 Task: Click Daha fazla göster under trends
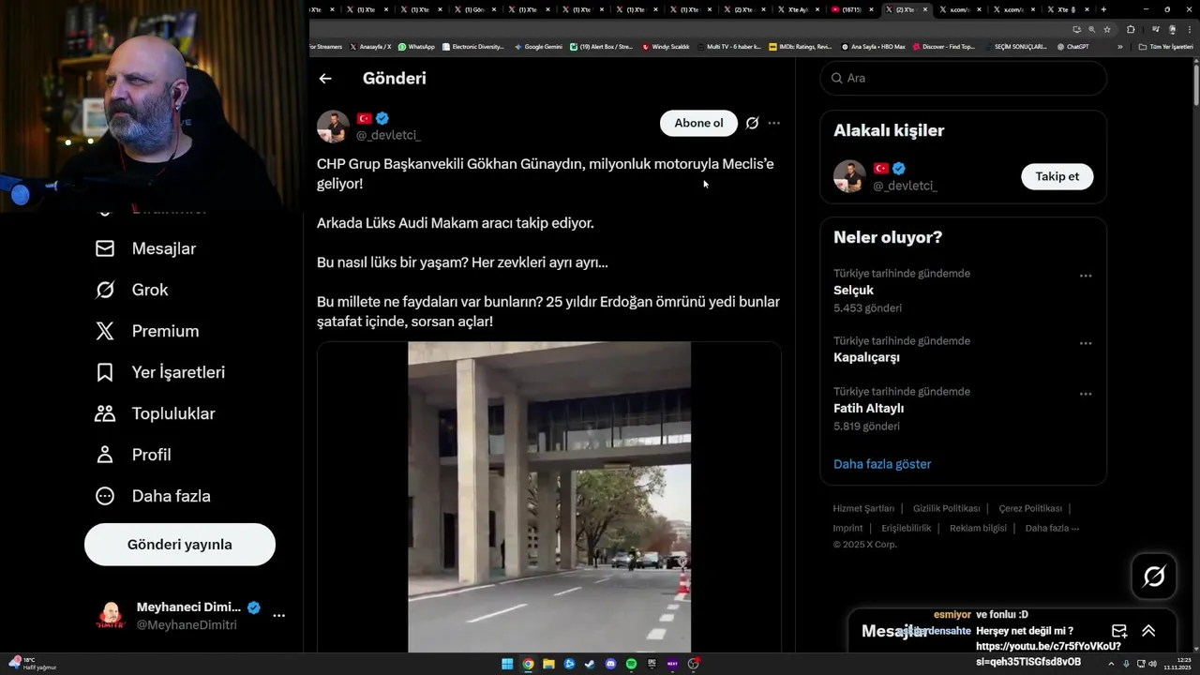(x=882, y=464)
